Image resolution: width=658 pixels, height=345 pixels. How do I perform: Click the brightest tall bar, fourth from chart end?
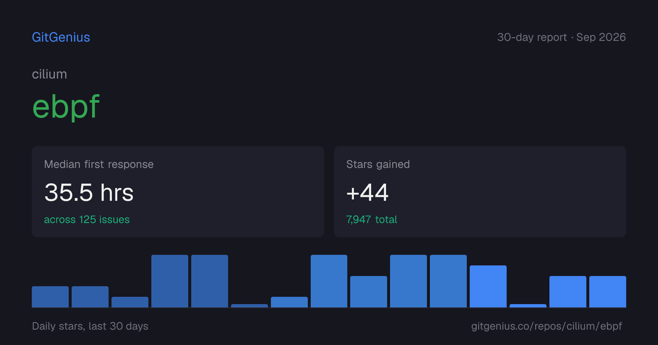488,286
